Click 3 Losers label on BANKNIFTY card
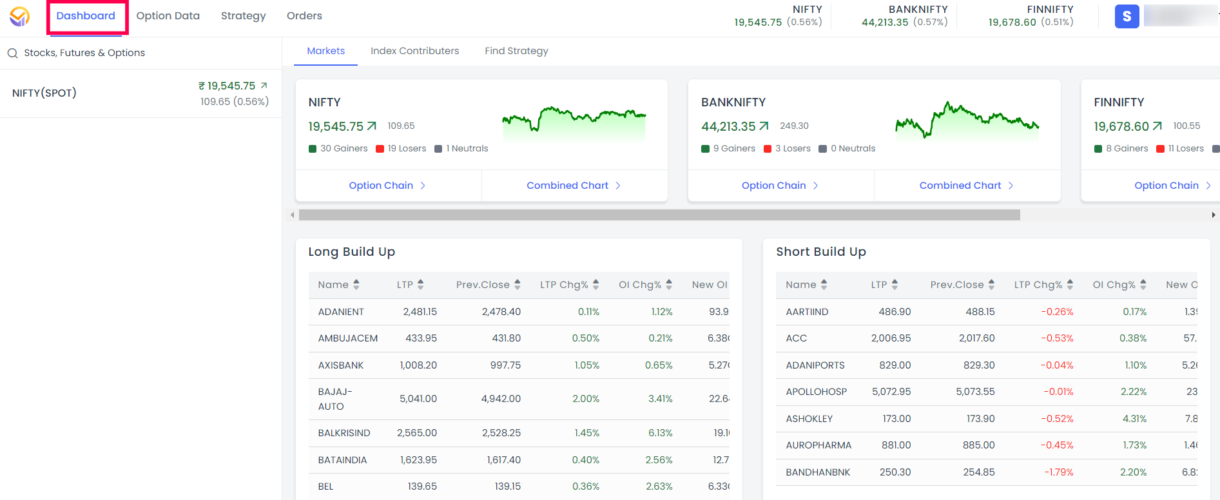 click(793, 149)
